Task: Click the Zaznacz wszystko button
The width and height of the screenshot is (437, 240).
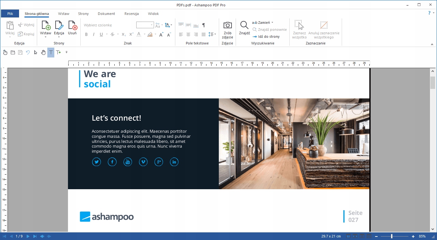Action: pyautogui.click(x=299, y=30)
